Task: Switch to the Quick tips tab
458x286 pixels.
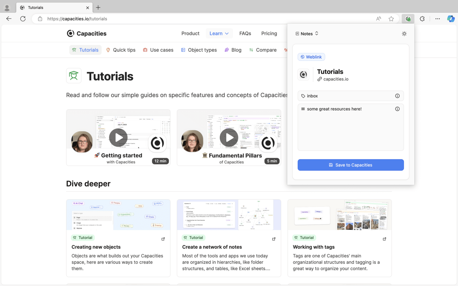Action: pos(121,50)
